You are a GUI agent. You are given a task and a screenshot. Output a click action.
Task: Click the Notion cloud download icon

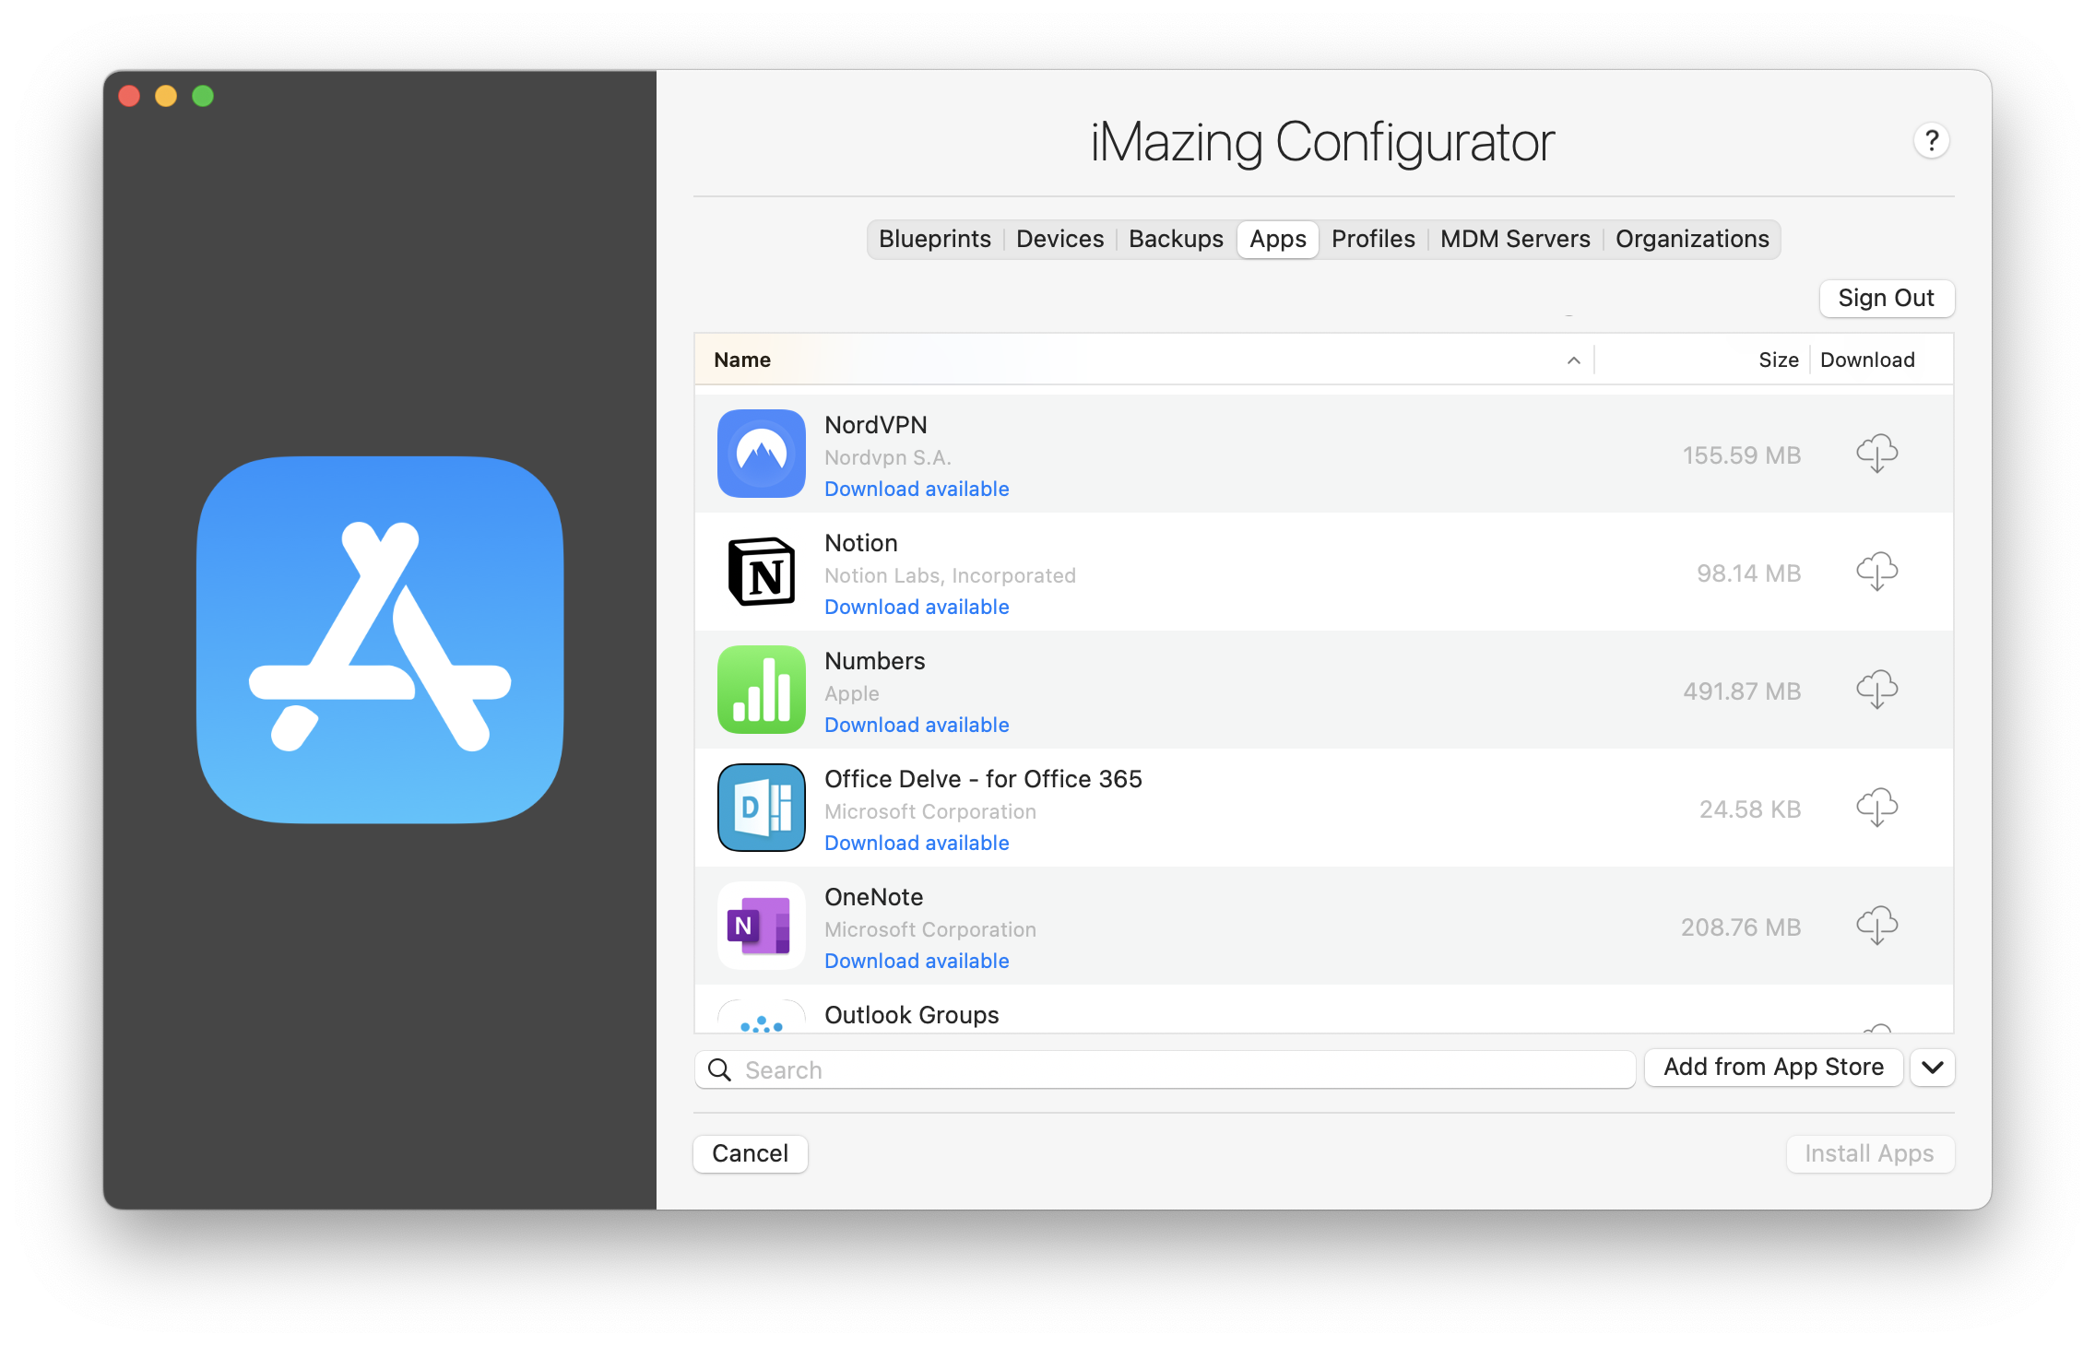pos(1876,573)
